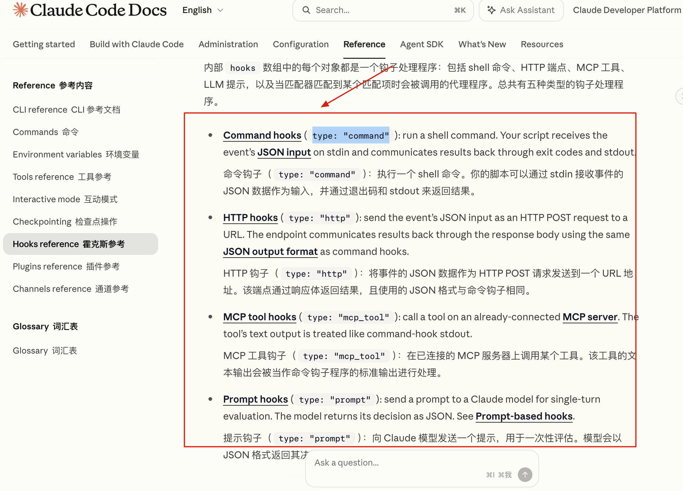
Task: Click the send arrow button in question box
Action: point(525,474)
